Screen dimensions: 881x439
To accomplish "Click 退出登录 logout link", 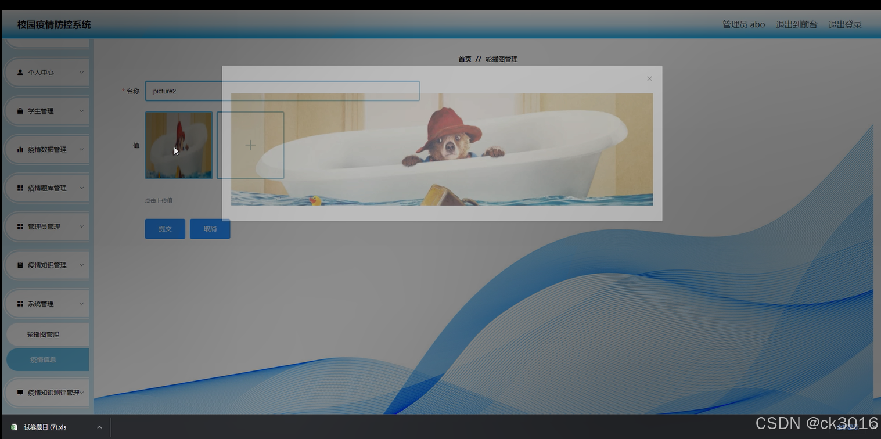I will pos(845,24).
